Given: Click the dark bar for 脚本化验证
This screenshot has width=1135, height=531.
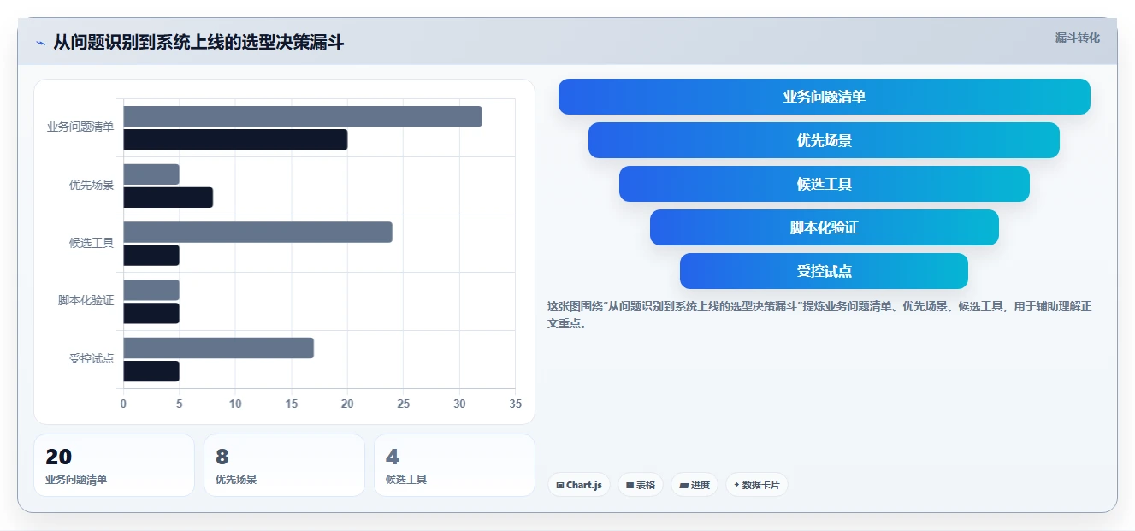Looking at the screenshot, I should coord(151,313).
